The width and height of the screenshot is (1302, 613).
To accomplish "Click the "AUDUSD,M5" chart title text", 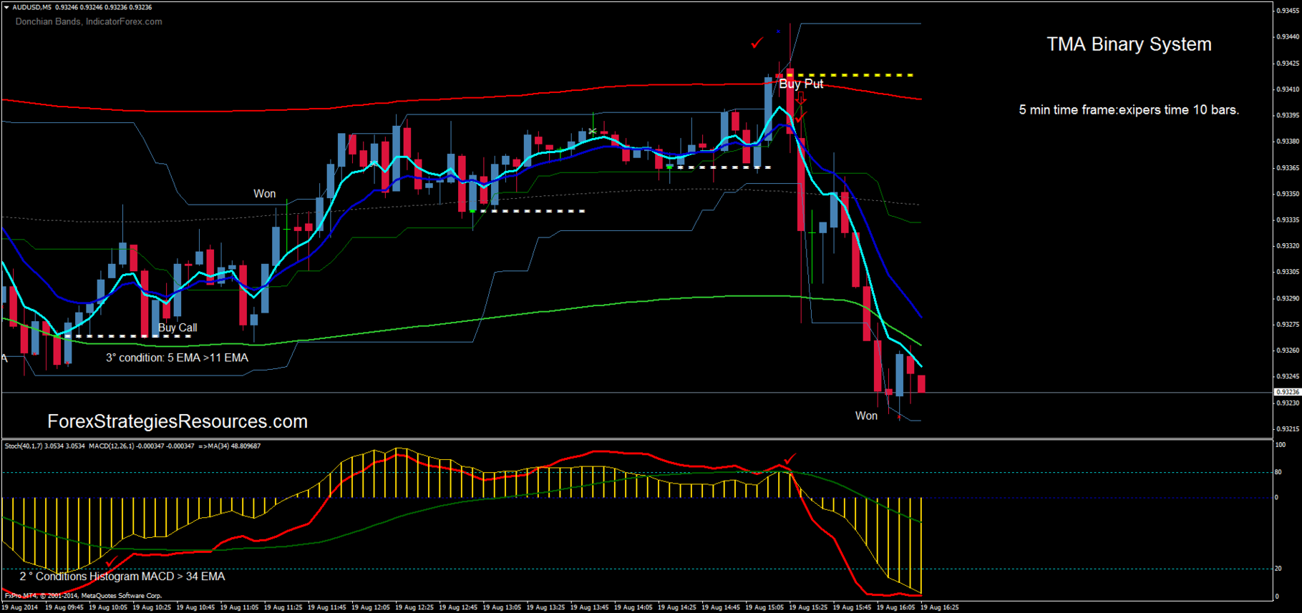I will (31, 7).
